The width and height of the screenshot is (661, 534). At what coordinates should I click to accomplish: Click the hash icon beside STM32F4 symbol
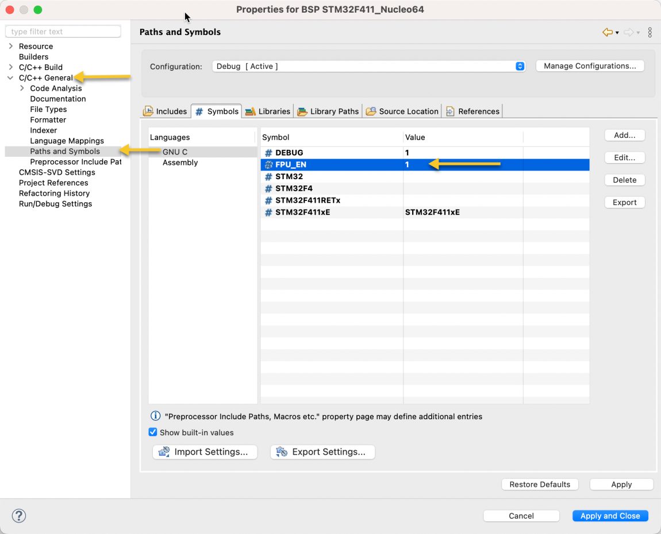click(x=268, y=188)
